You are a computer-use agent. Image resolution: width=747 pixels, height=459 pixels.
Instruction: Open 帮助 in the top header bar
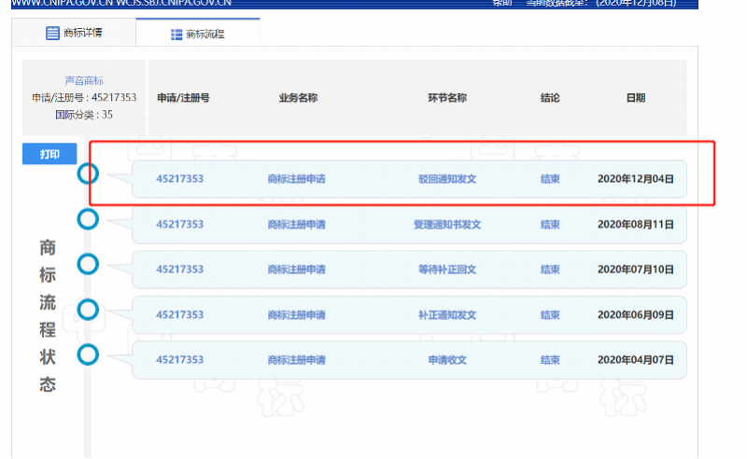point(501,3)
